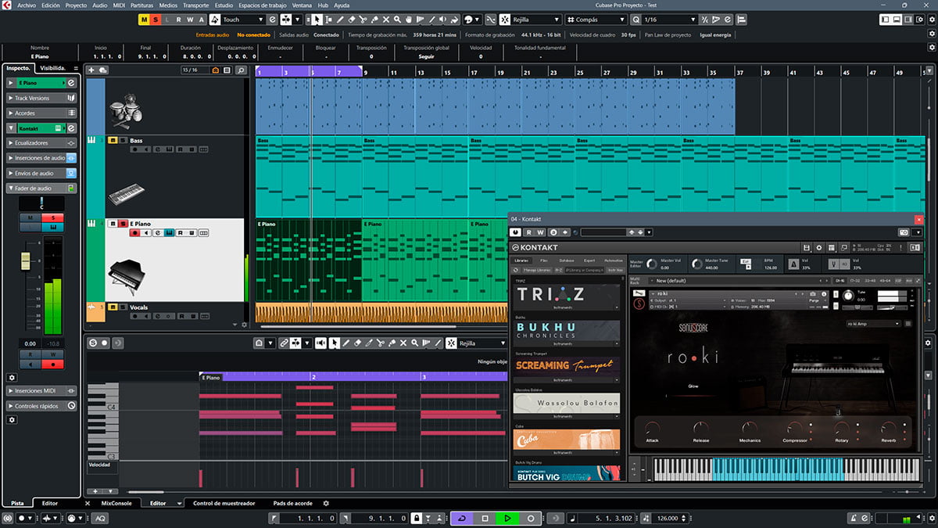The height and width of the screenshot is (528, 938).
Task: Select the Erase tool in top toolbar
Action: pyautogui.click(x=351, y=20)
